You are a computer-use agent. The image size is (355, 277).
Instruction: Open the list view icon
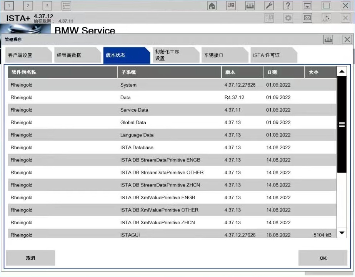tap(66, 6)
